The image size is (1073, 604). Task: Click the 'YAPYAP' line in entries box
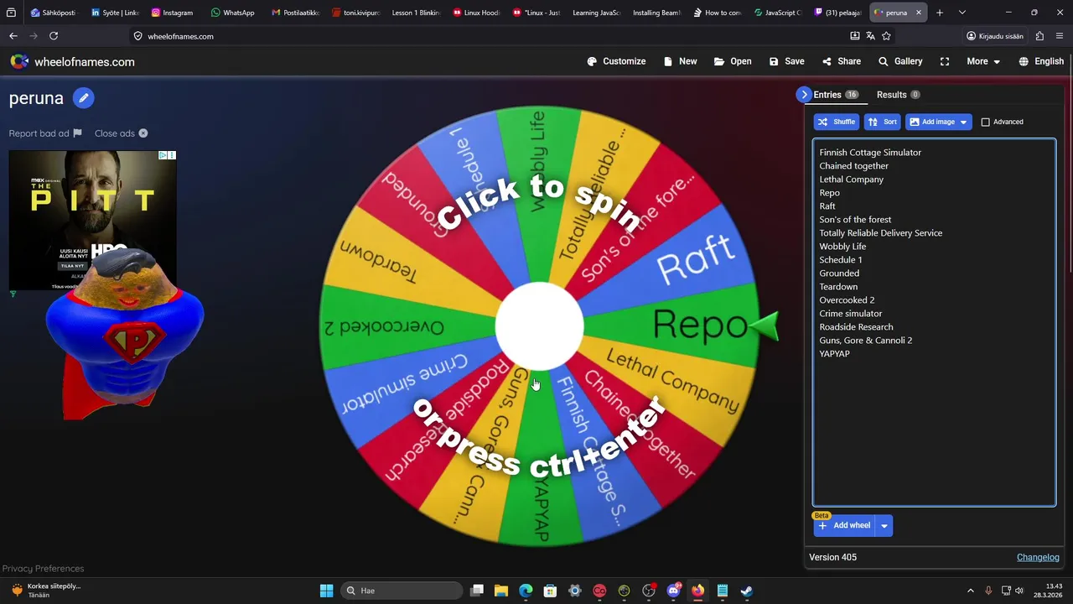[x=834, y=354]
